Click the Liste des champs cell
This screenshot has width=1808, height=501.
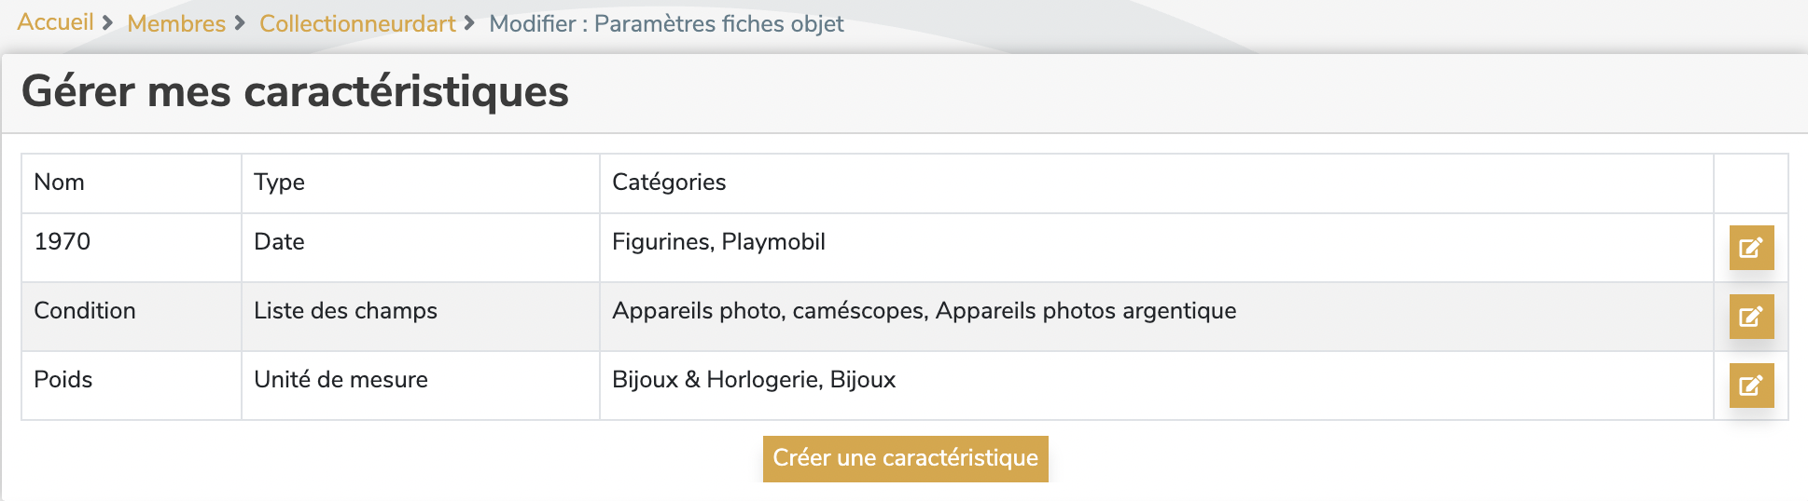coord(421,317)
